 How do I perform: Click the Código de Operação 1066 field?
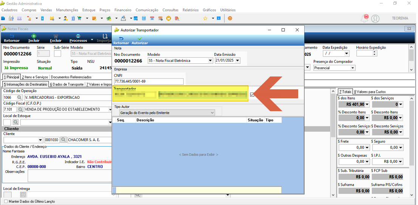10,97
